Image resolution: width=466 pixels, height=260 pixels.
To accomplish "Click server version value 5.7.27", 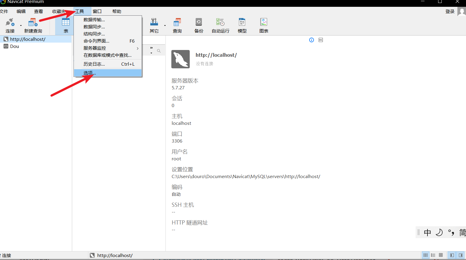I will (x=178, y=88).
